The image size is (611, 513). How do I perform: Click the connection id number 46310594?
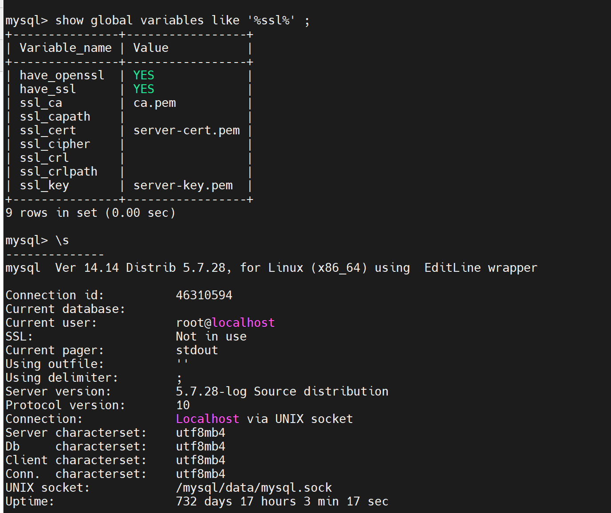point(204,295)
